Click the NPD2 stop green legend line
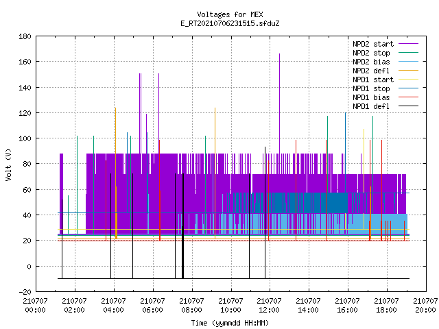439x329 pixels. click(408, 53)
